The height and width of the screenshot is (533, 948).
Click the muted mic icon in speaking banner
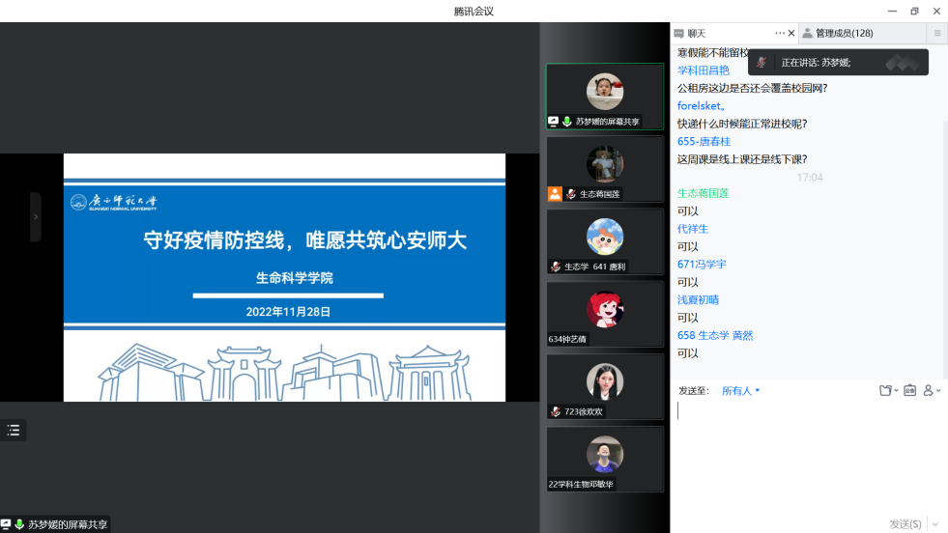coord(762,63)
